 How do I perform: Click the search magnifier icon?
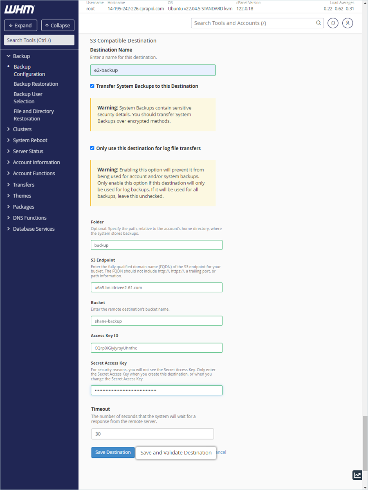click(x=319, y=23)
